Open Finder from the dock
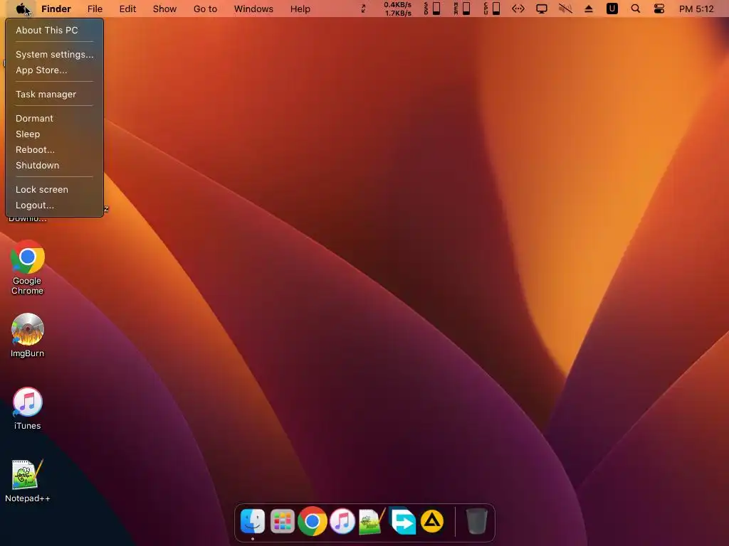Image resolution: width=729 pixels, height=546 pixels. click(253, 521)
